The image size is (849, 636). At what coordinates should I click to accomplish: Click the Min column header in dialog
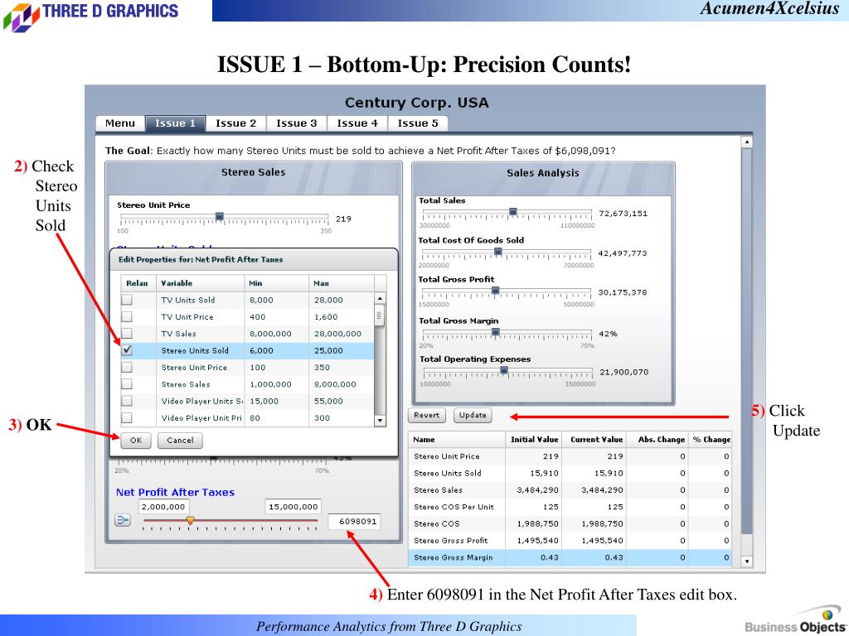[x=277, y=283]
